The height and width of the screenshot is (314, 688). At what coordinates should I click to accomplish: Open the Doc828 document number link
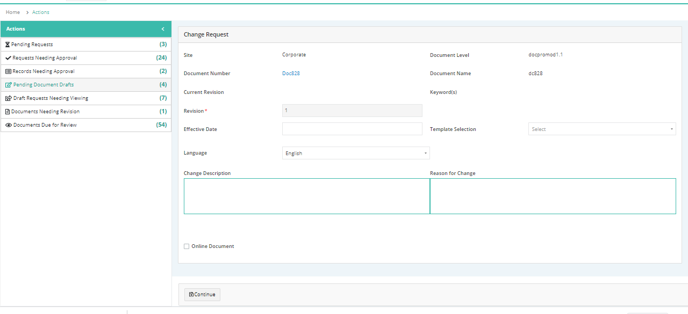pos(291,74)
